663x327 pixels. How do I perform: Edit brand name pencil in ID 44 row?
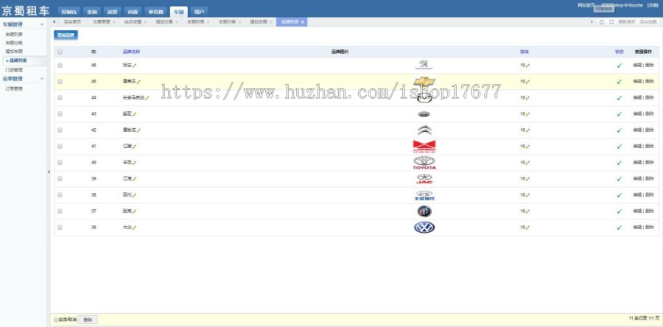[147, 98]
